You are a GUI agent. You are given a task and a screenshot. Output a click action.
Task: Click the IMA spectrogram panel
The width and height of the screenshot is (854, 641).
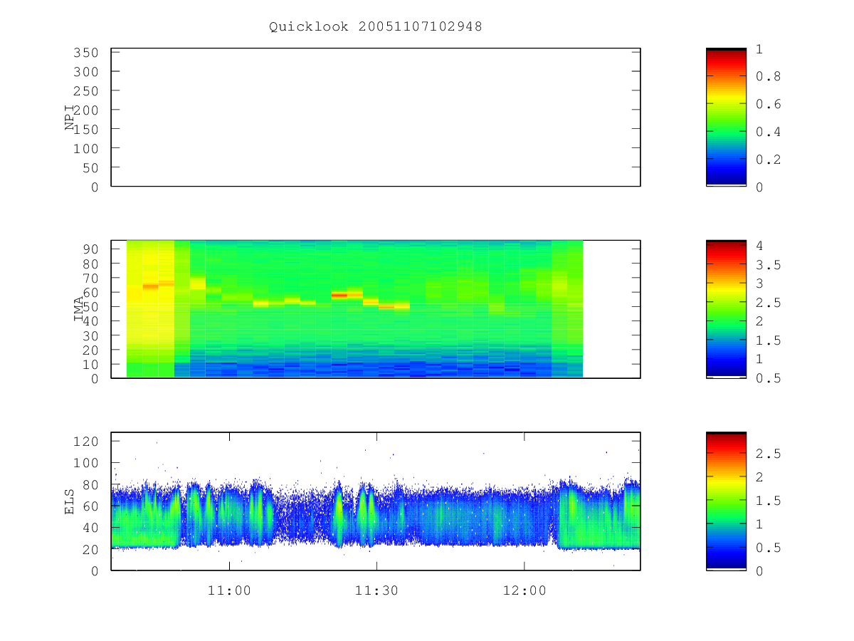coord(376,309)
